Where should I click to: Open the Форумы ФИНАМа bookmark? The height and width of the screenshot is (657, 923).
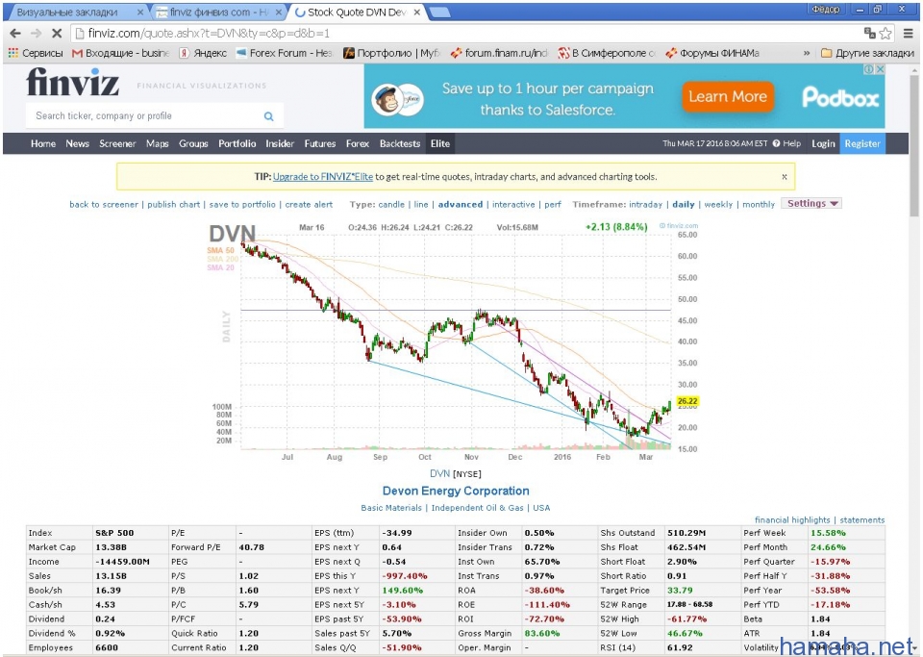click(712, 53)
